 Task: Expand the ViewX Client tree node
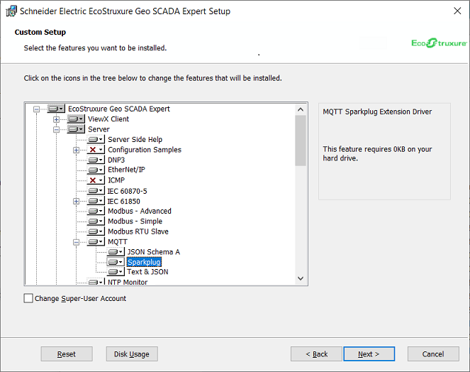click(x=56, y=119)
